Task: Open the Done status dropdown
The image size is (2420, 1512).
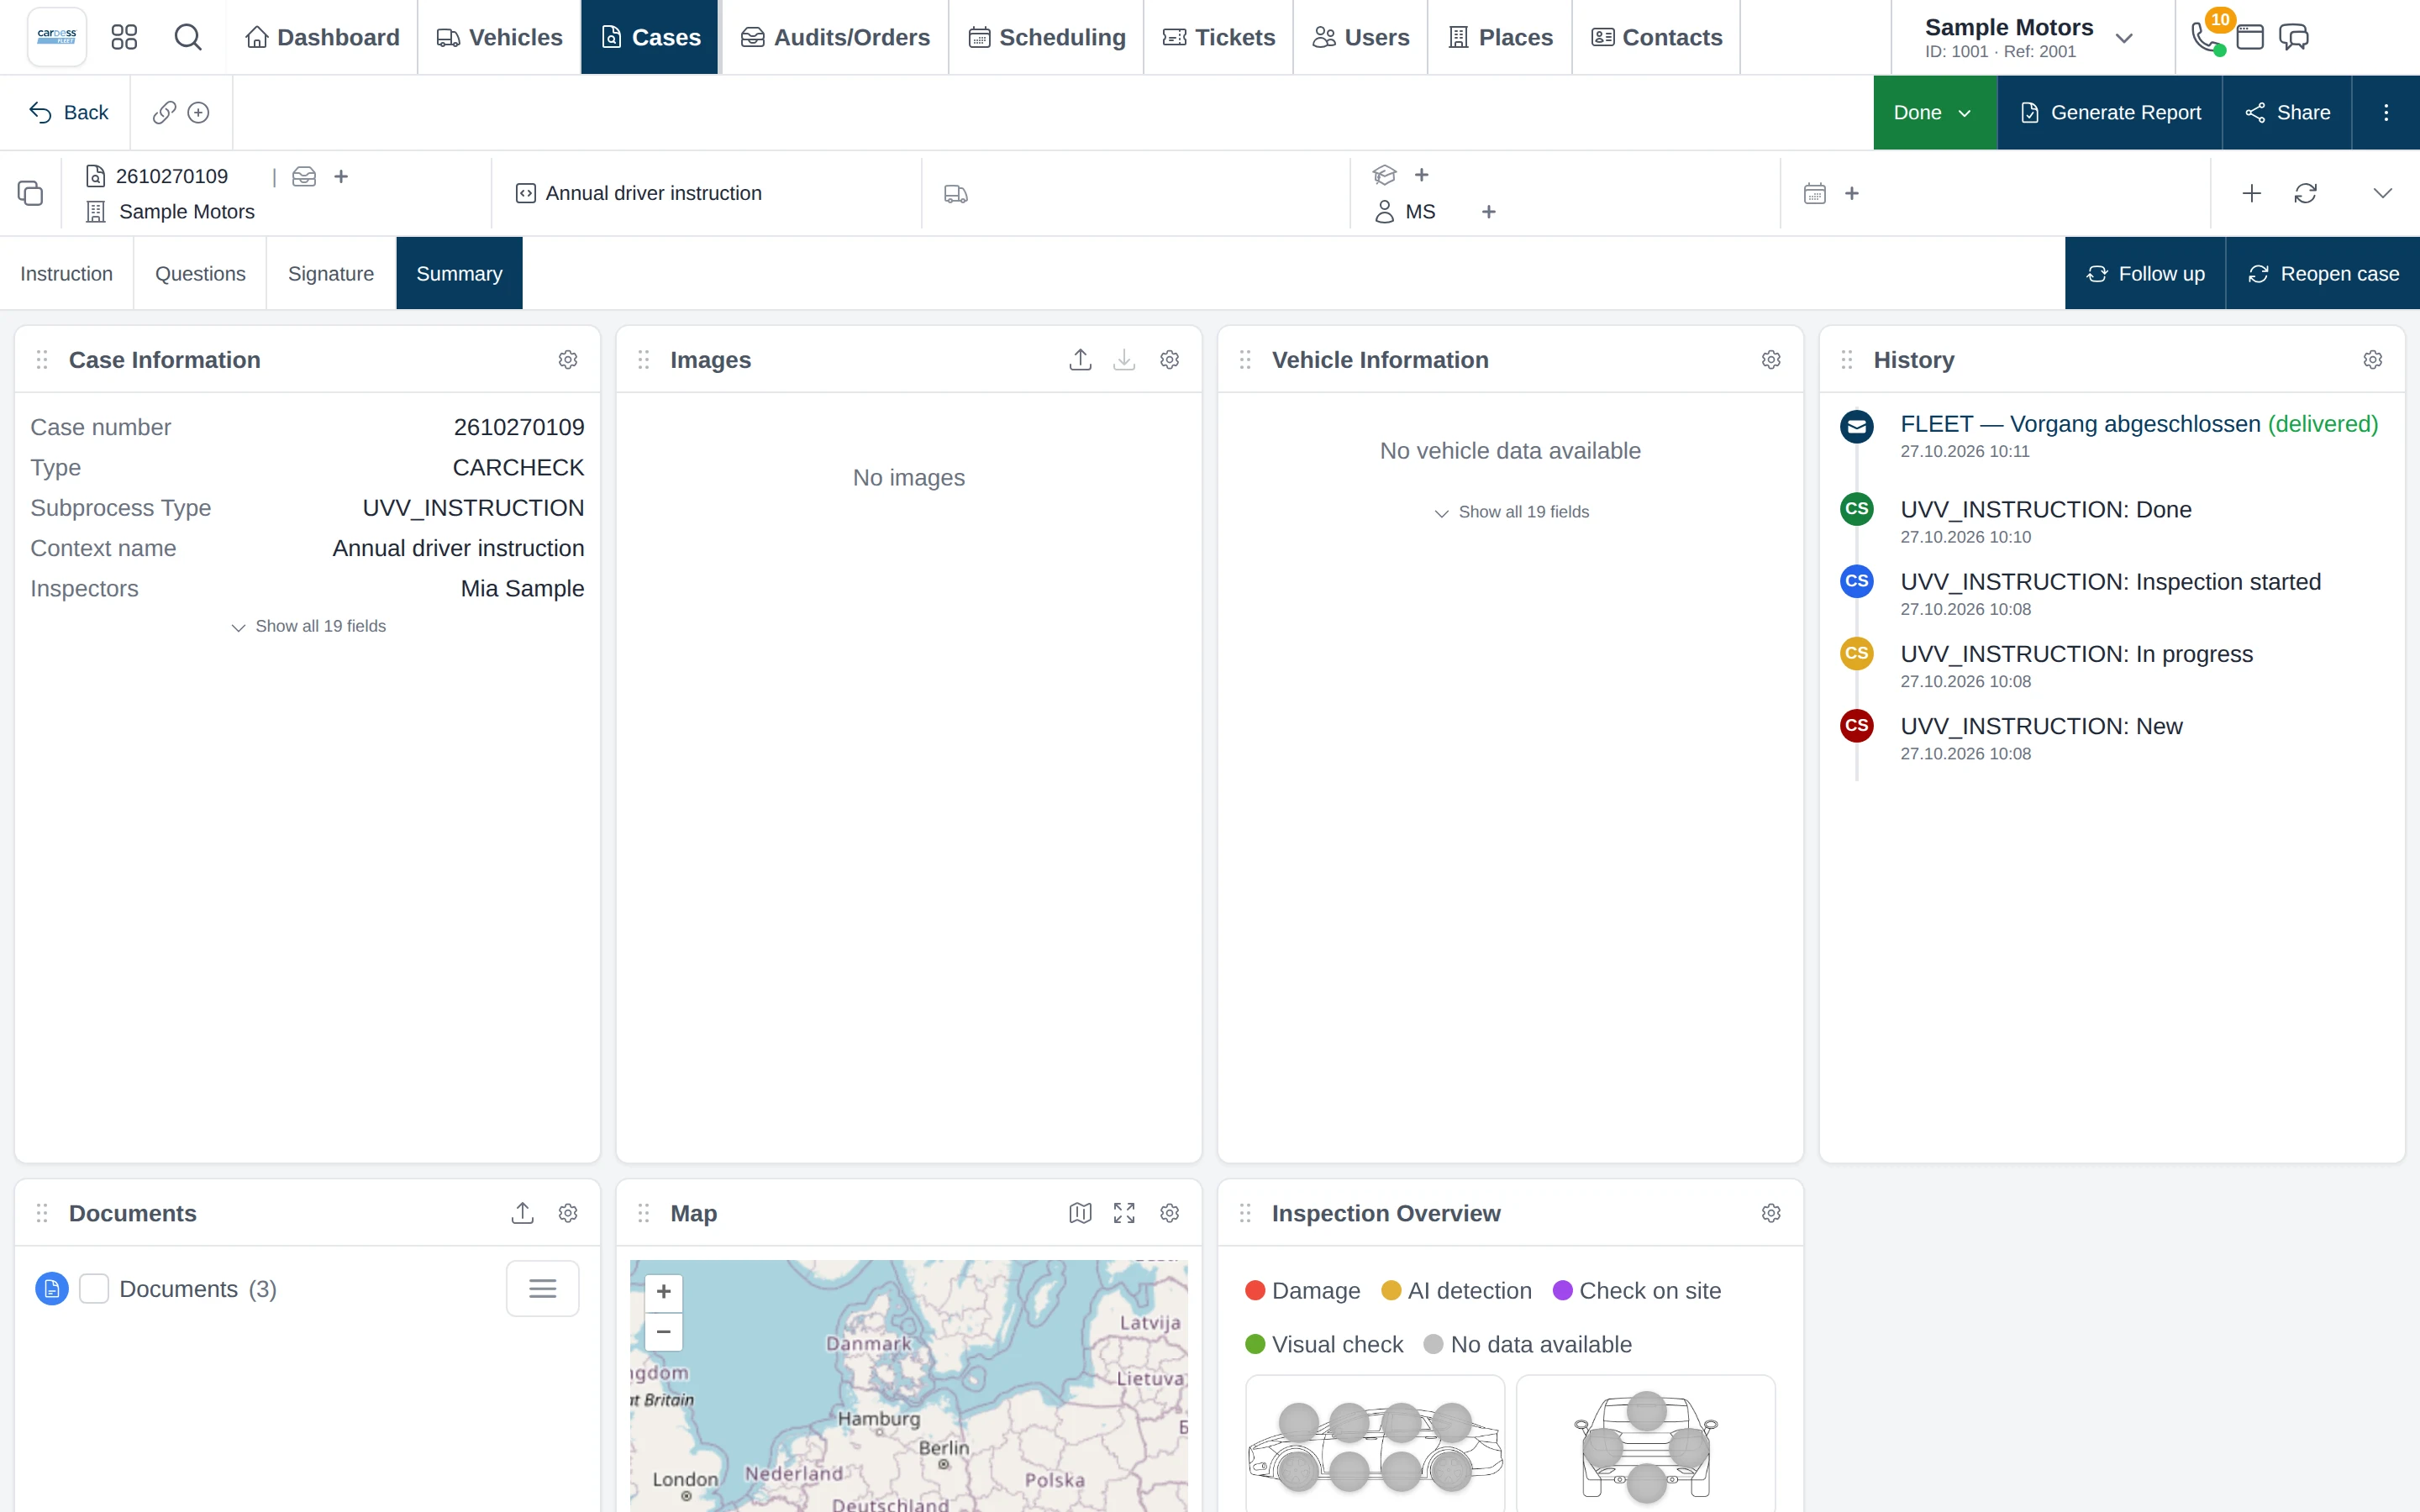Action: [x=1935, y=112]
